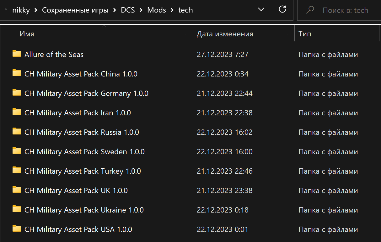Click the date 22.12.2023 0:34
Image resolution: width=381 pixels, height=242 pixels.
[x=223, y=74]
